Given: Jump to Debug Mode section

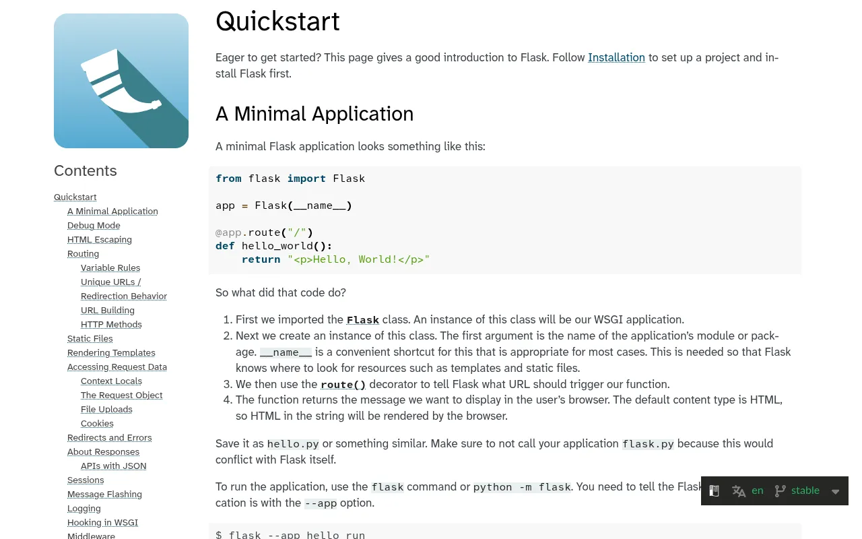Looking at the screenshot, I should [94, 225].
